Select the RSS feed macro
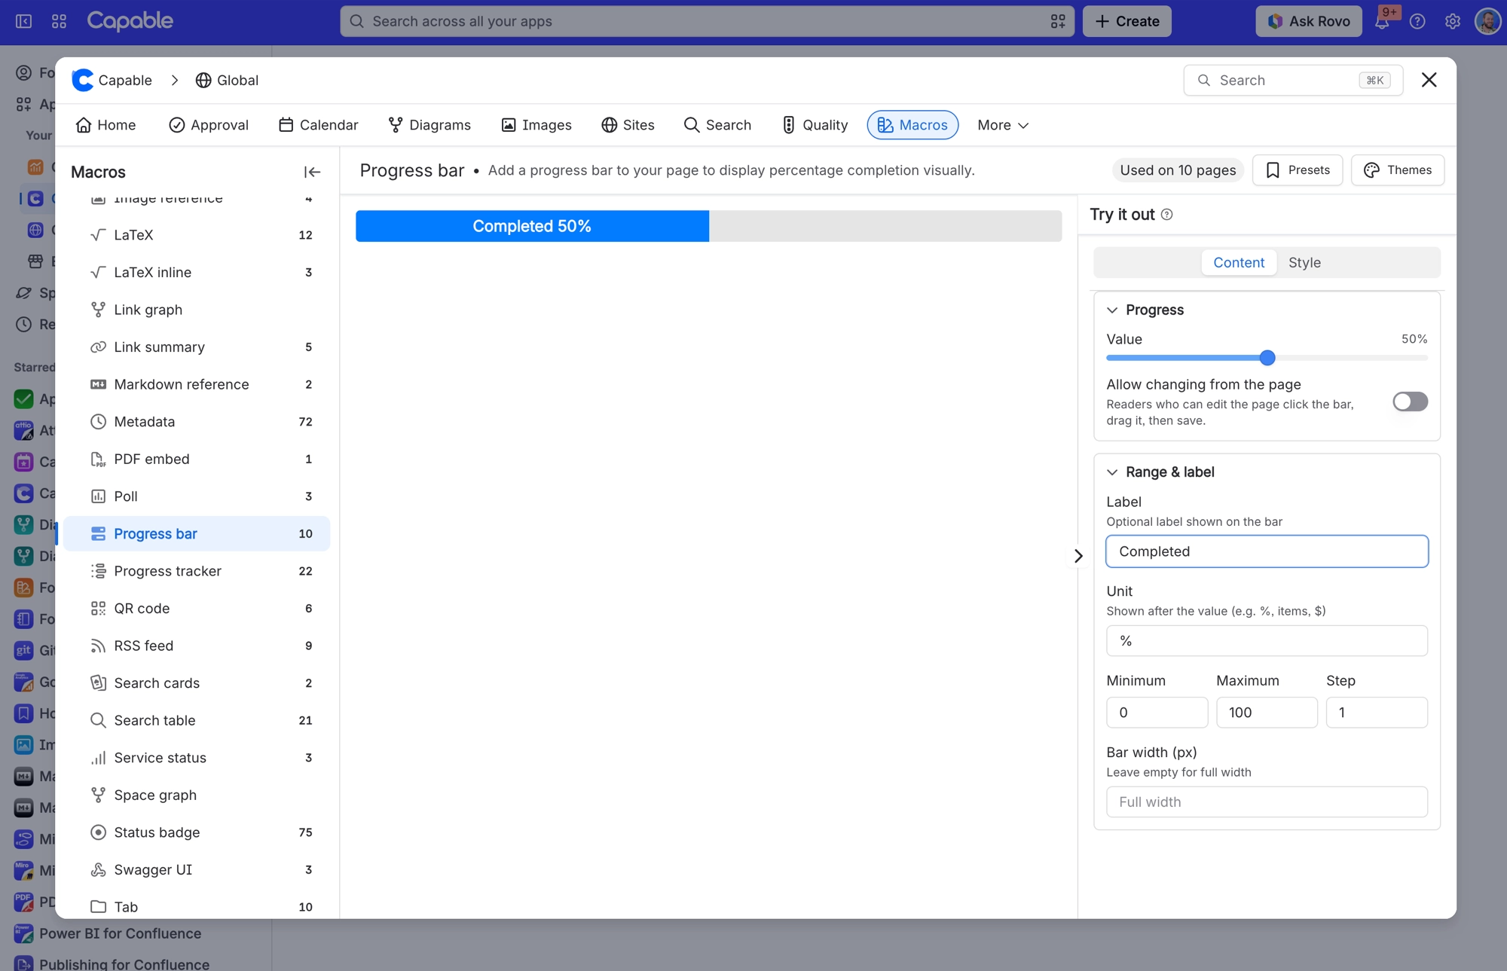Image resolution: width=1507 pixels, height=971 pixels. click(x=197, y=646)
